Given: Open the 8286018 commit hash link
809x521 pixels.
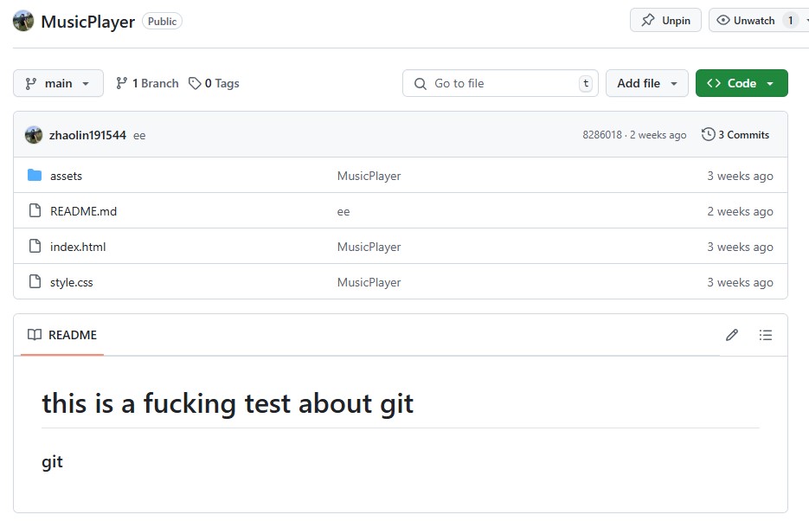Looking at the screenshot, I should (x=601, y=135).
